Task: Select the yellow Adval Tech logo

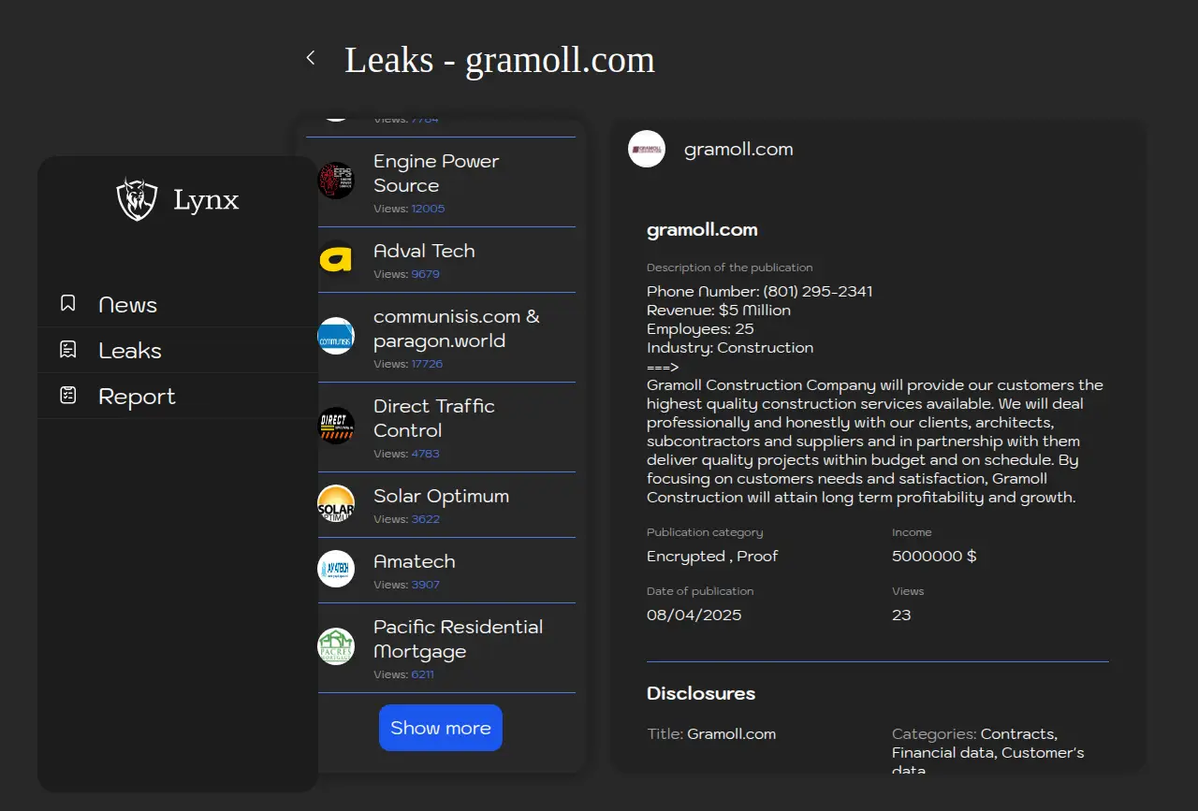Action: pyautogui.click(x=336, y=259)
